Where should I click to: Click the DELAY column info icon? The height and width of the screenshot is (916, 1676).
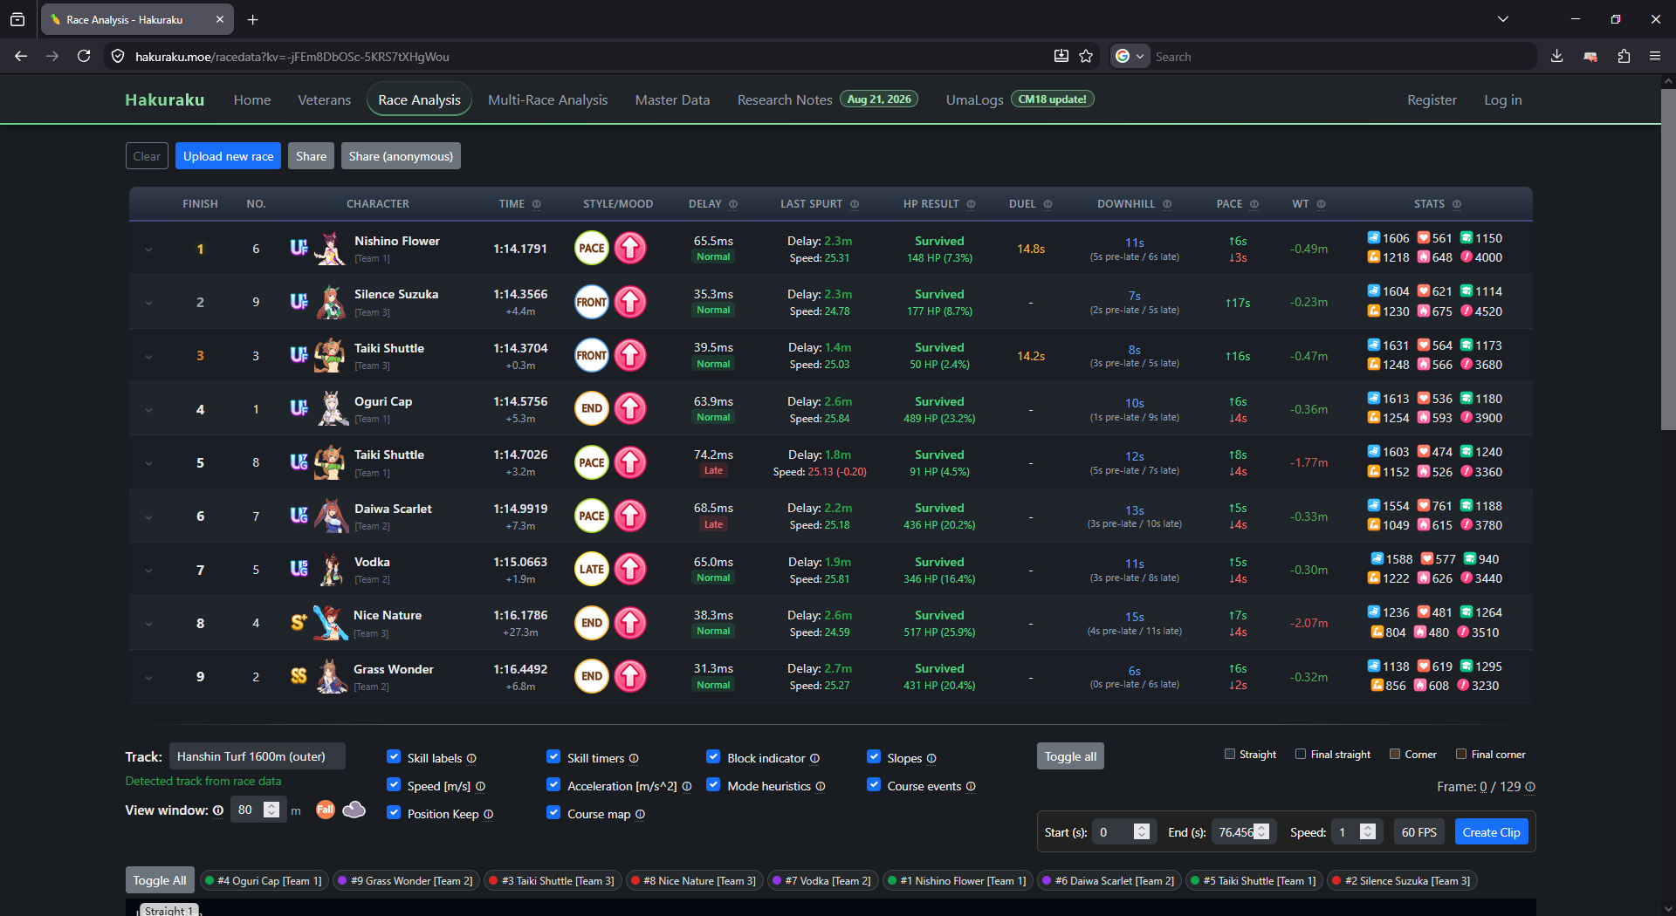click(x=733, y=204)
